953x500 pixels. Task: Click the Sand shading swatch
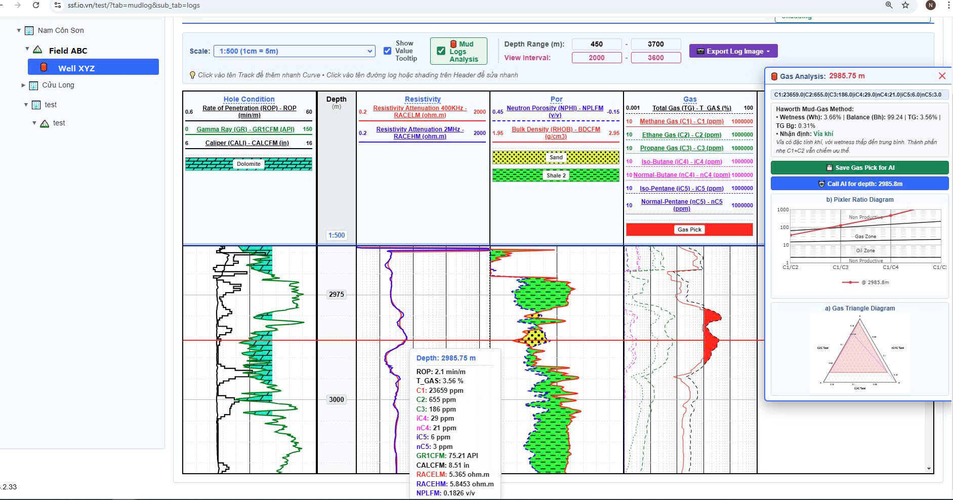[556, 157]
